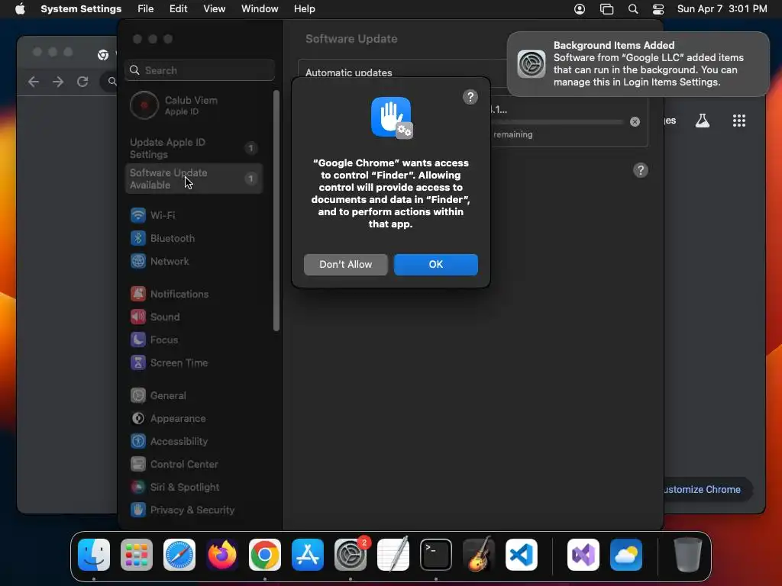The height and width of the screenshot is (586, 782).
Task: Open Control Center icon in sidebar
Action: coord(138,465)
